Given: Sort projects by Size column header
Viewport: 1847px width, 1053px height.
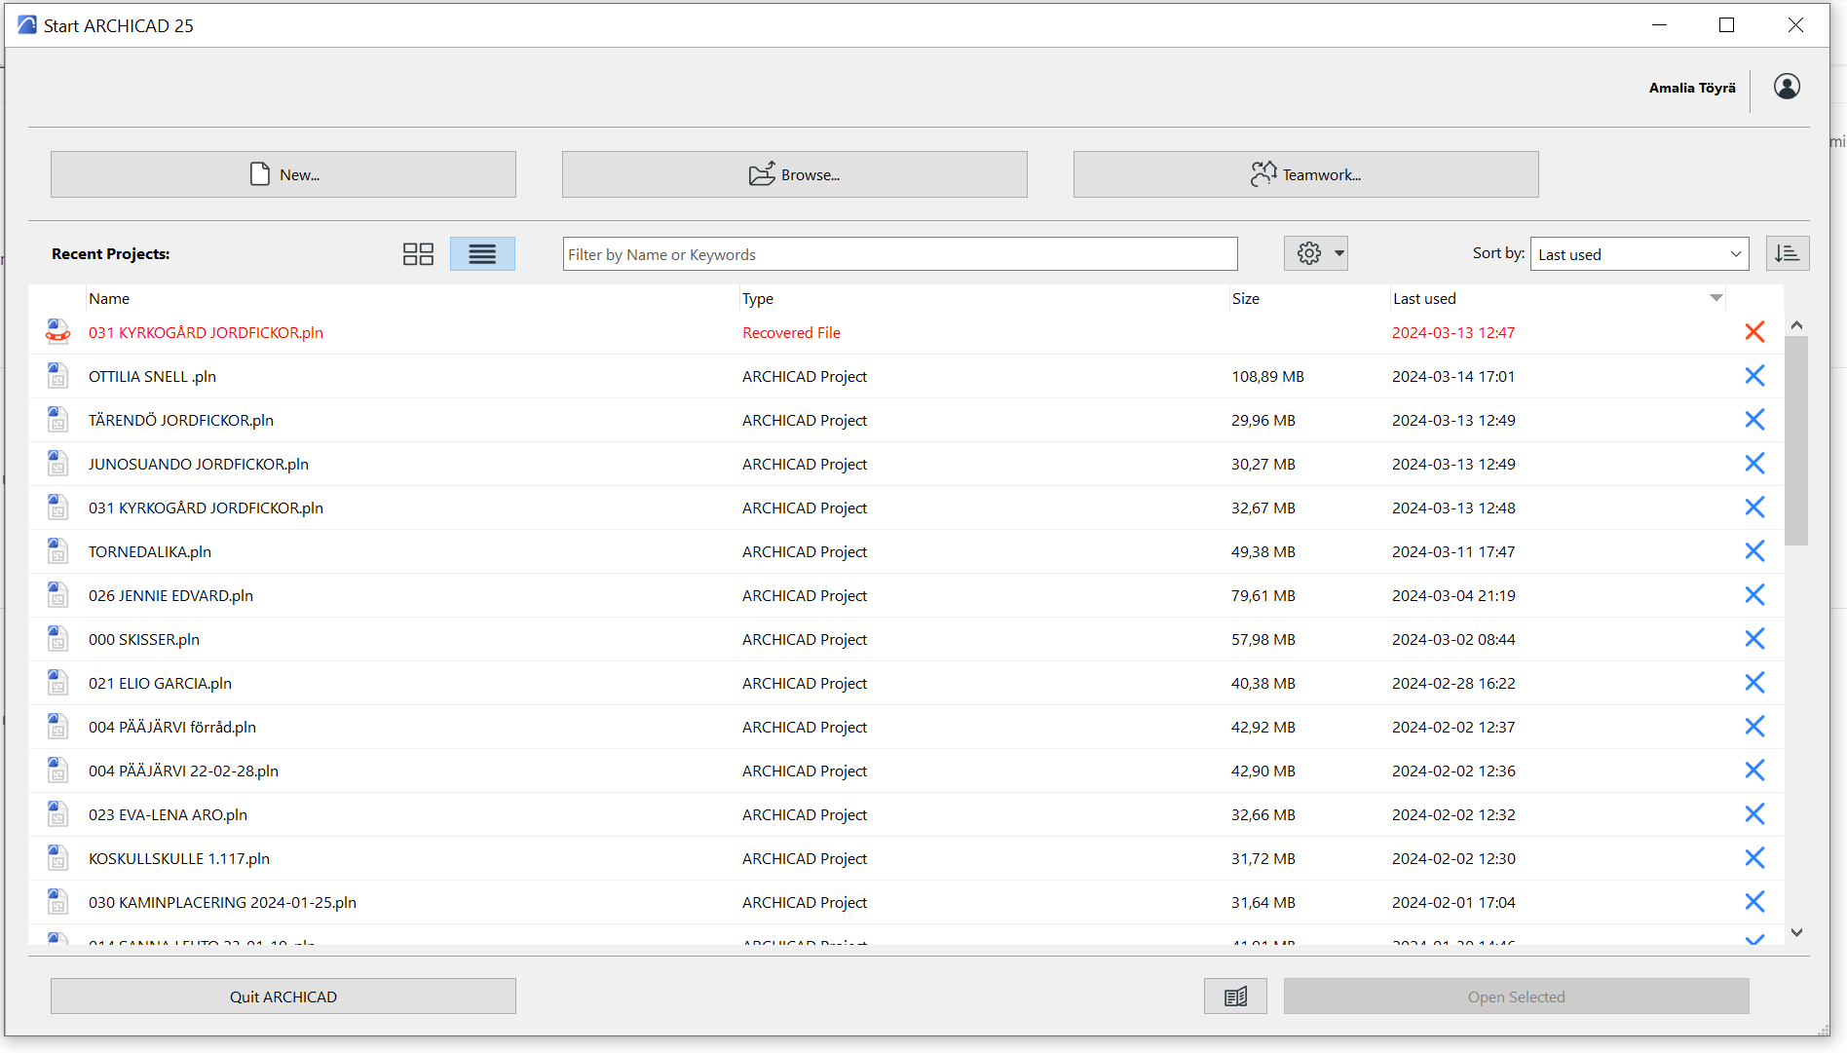Looking at the screenshot, I should (x=1245, y=298).
